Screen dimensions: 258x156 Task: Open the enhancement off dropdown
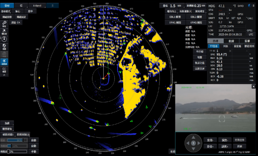(7, 129)
